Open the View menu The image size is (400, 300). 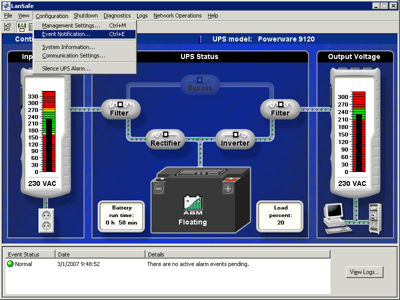click(x=23, y=15)
